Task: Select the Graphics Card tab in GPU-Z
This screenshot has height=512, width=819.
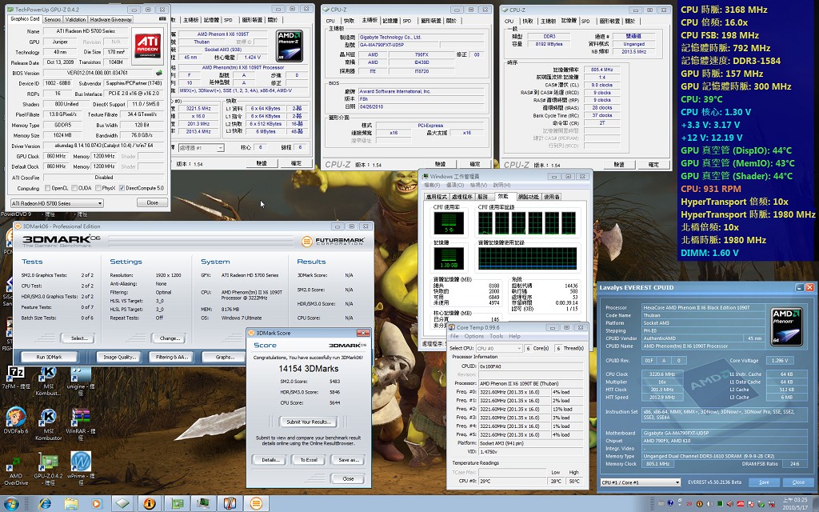Action: [25, 19]
